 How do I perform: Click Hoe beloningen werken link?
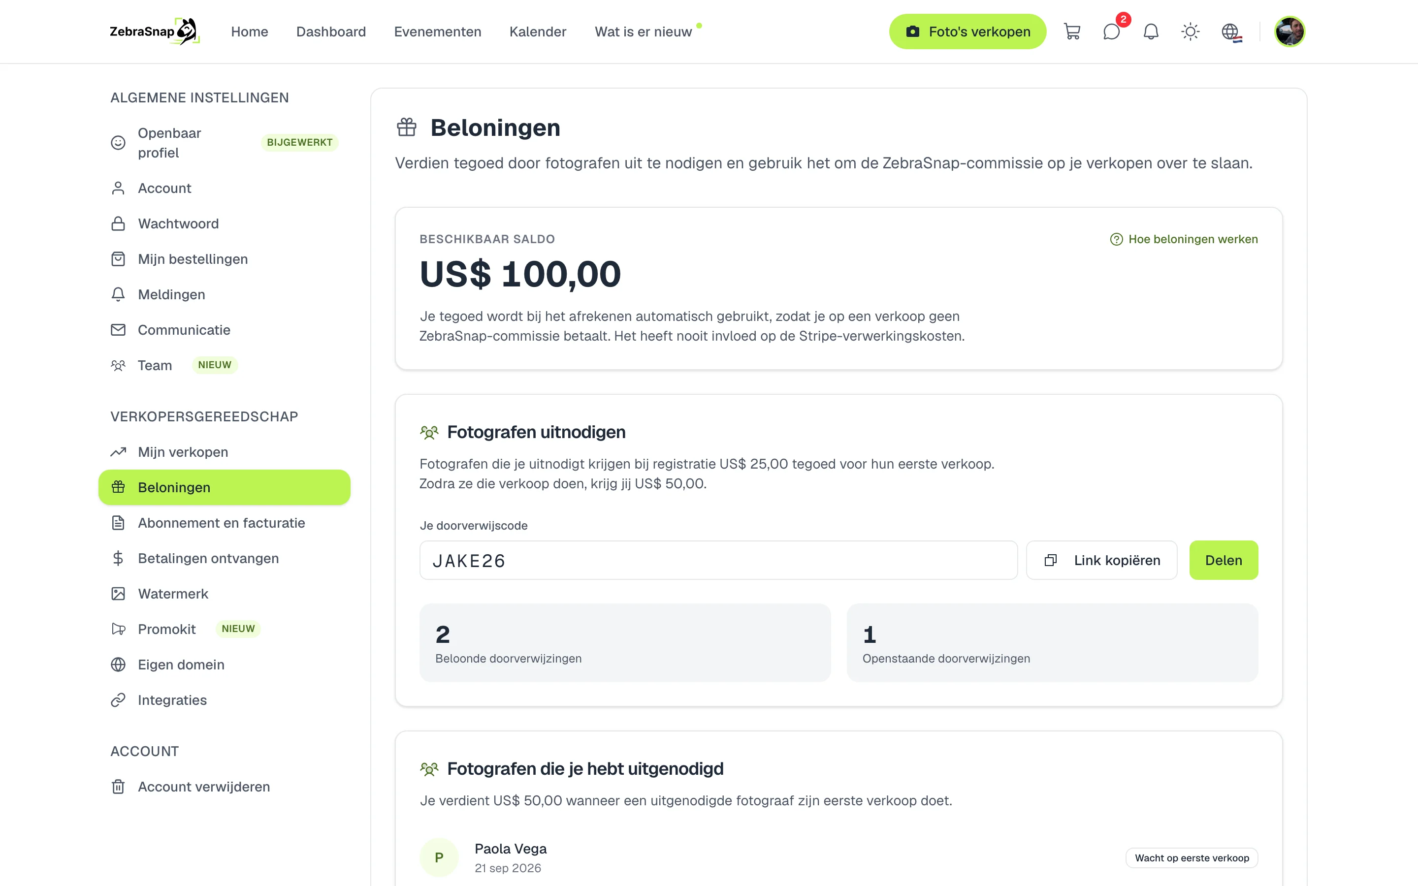click(x=1184, y=239)
